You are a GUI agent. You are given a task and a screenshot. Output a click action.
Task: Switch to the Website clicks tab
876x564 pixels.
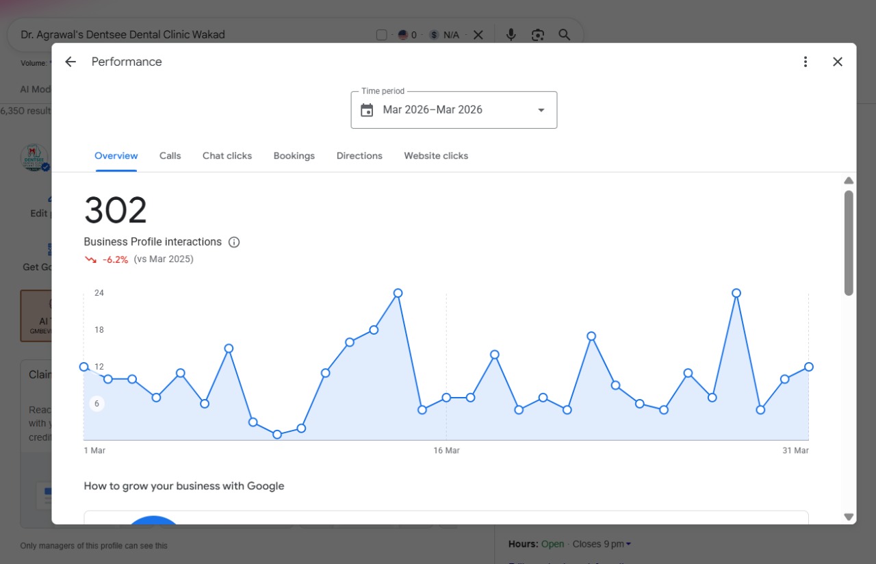pyautogui.click(x=436, y=156)
